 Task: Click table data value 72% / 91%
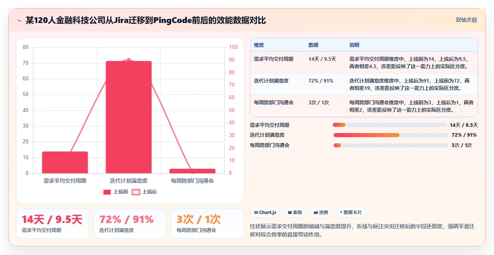[x=321, y=81]
